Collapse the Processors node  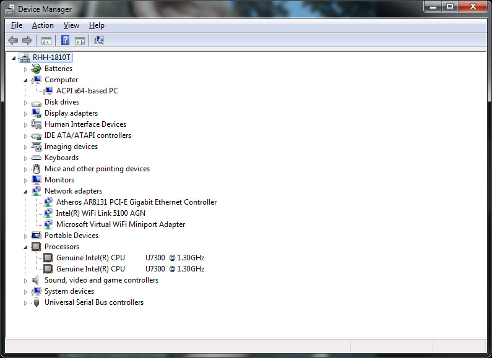pyautogui.click(x=26, y=247)
